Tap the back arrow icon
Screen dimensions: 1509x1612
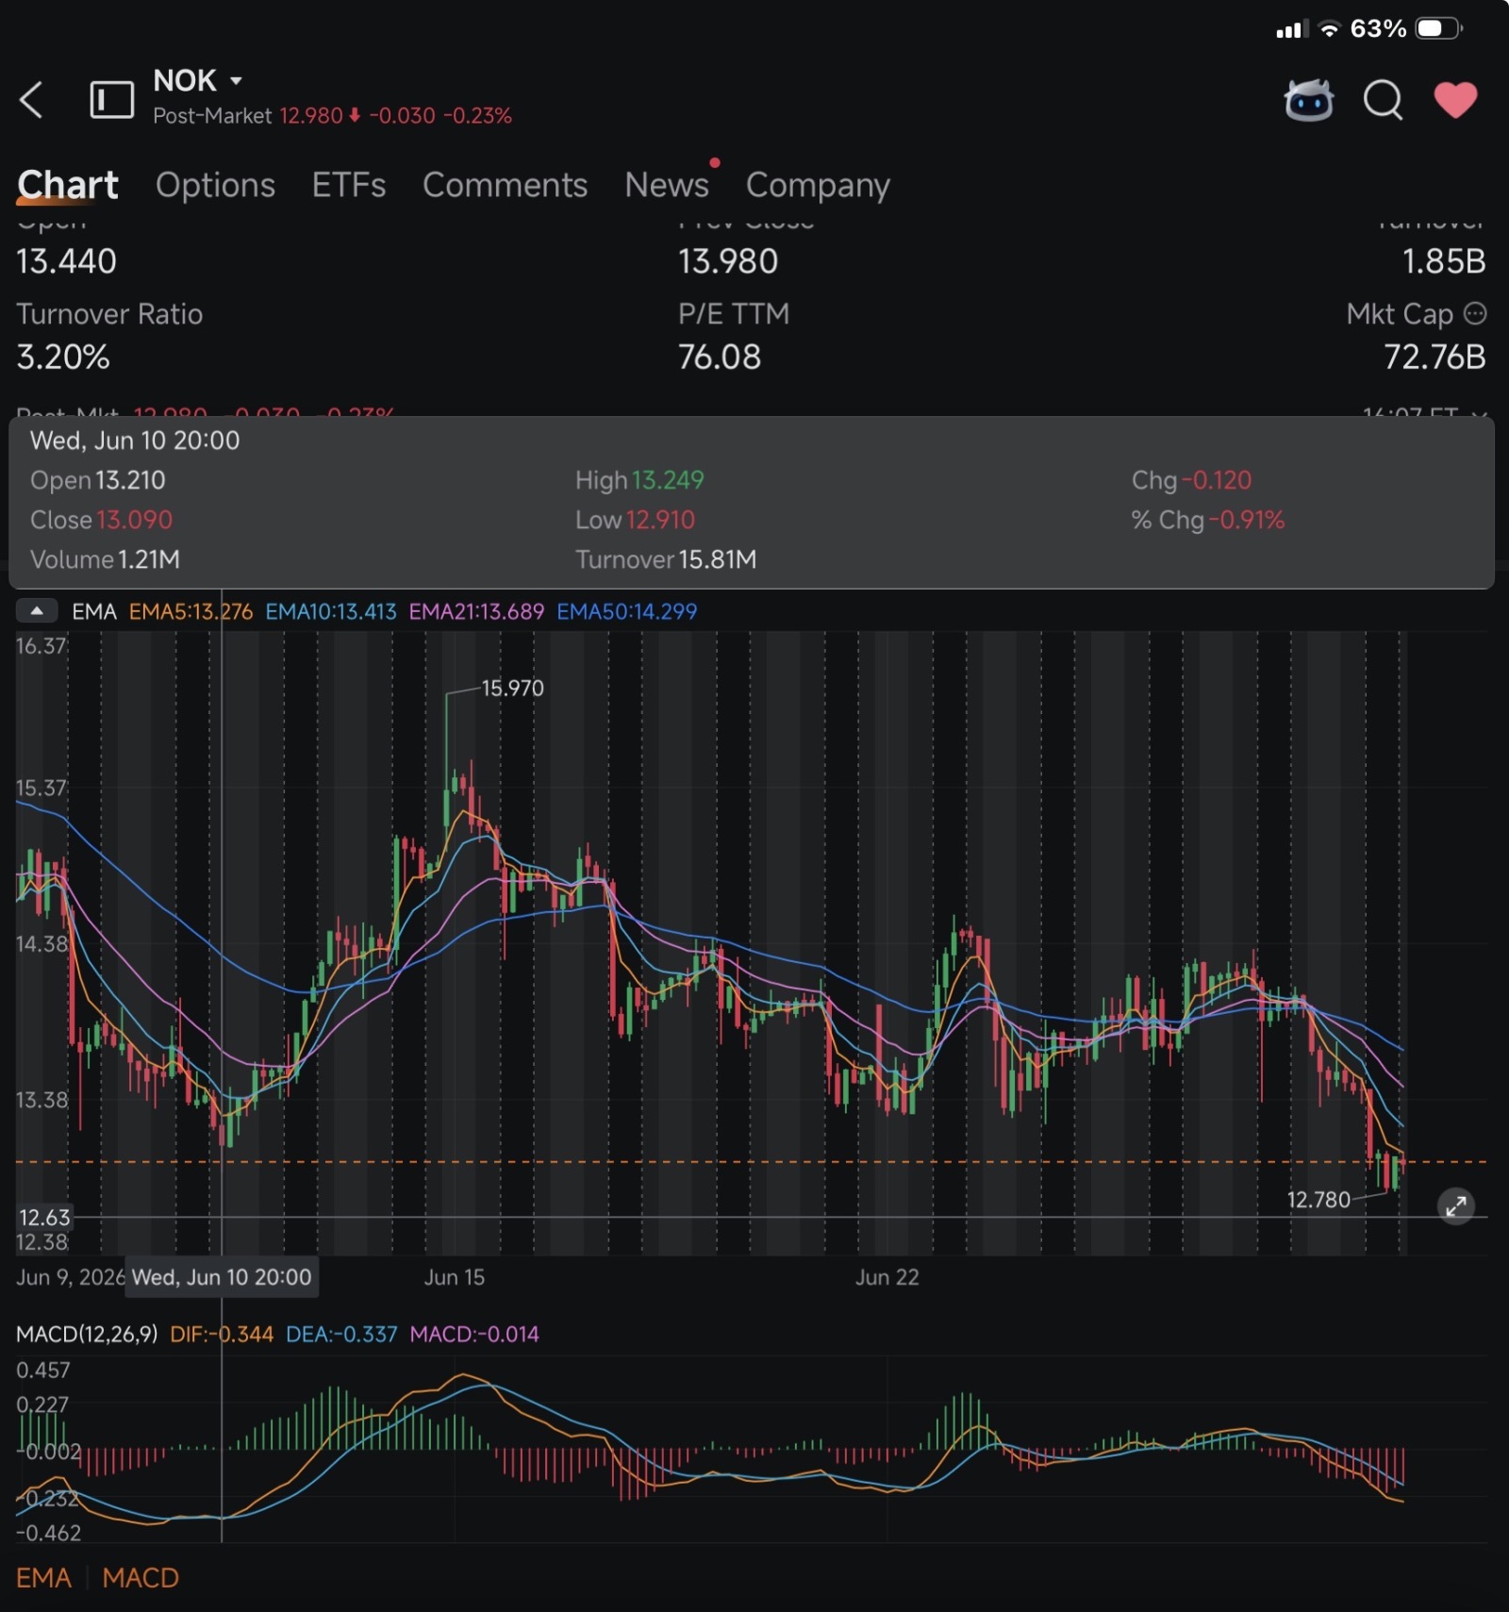[31, 99]
